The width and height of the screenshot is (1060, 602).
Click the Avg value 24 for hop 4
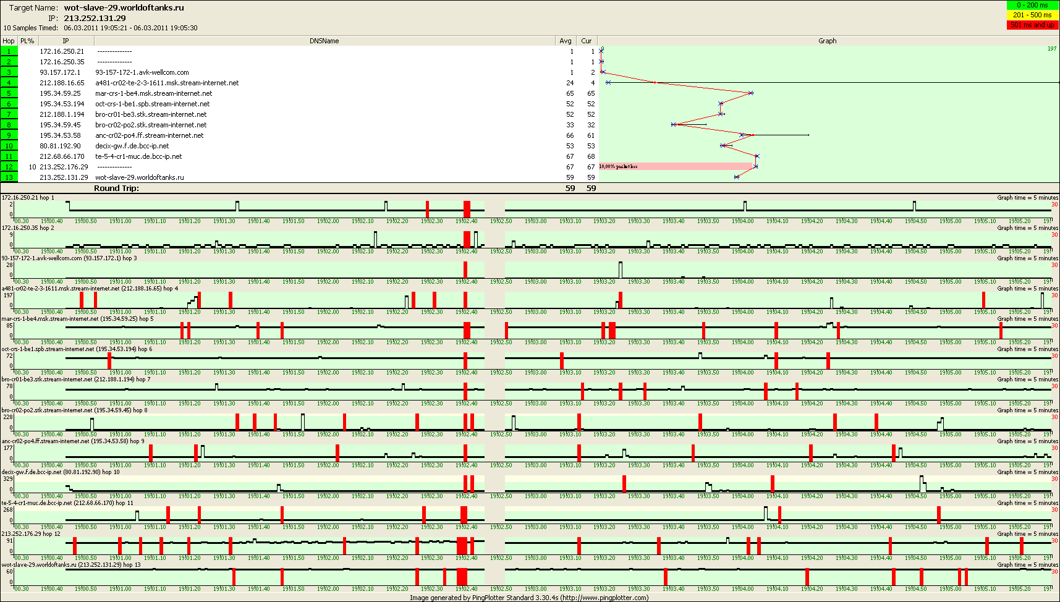[570, 83]
